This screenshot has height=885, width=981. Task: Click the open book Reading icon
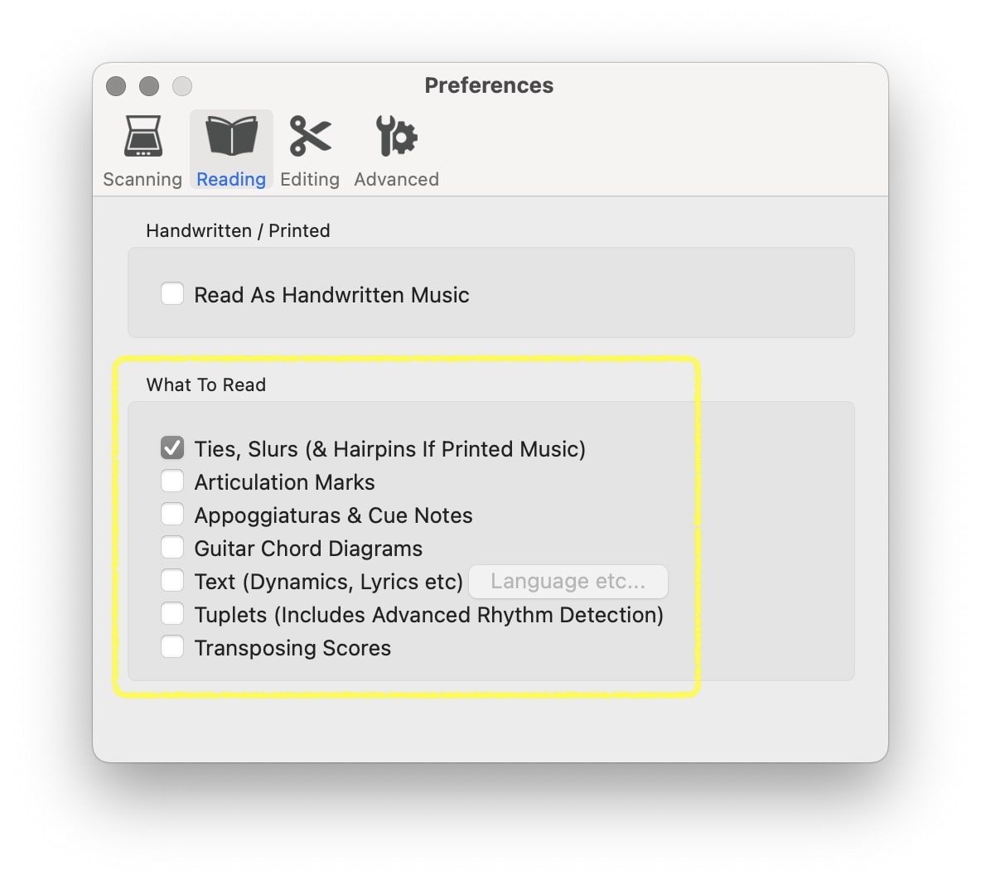(x=231, y=137)
